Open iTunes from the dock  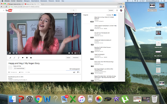[x=81, y=99]
